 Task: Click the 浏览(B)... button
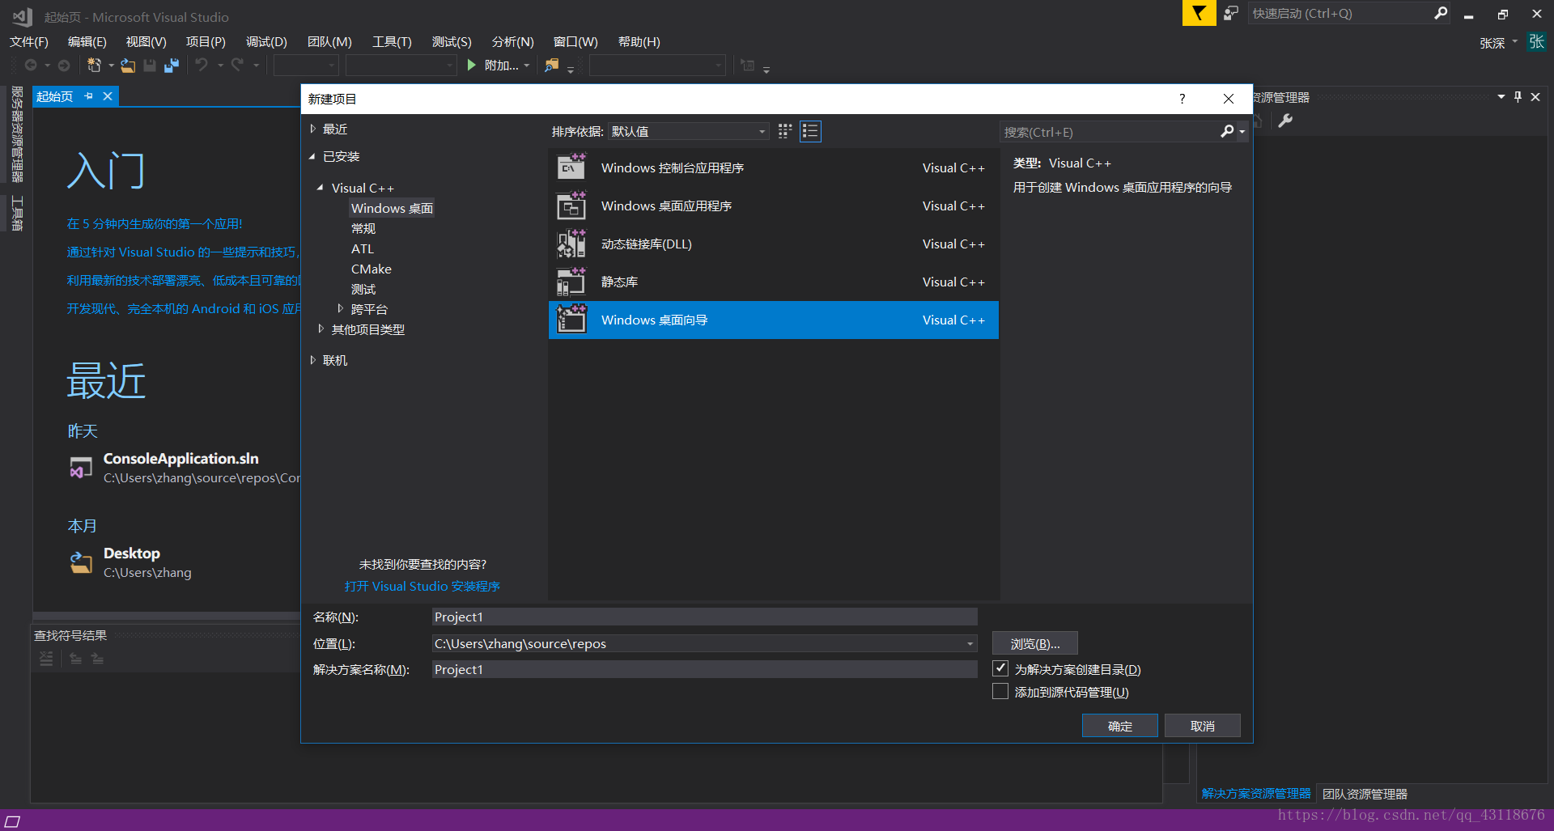(x=1035, y=643)
